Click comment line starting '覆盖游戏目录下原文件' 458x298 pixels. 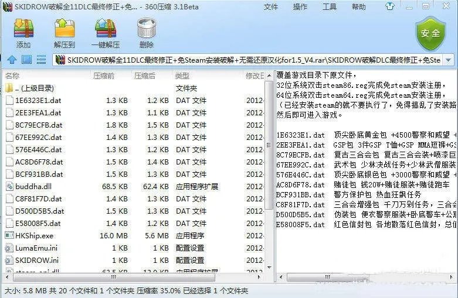pyautogui.click(x=316, y=75)
